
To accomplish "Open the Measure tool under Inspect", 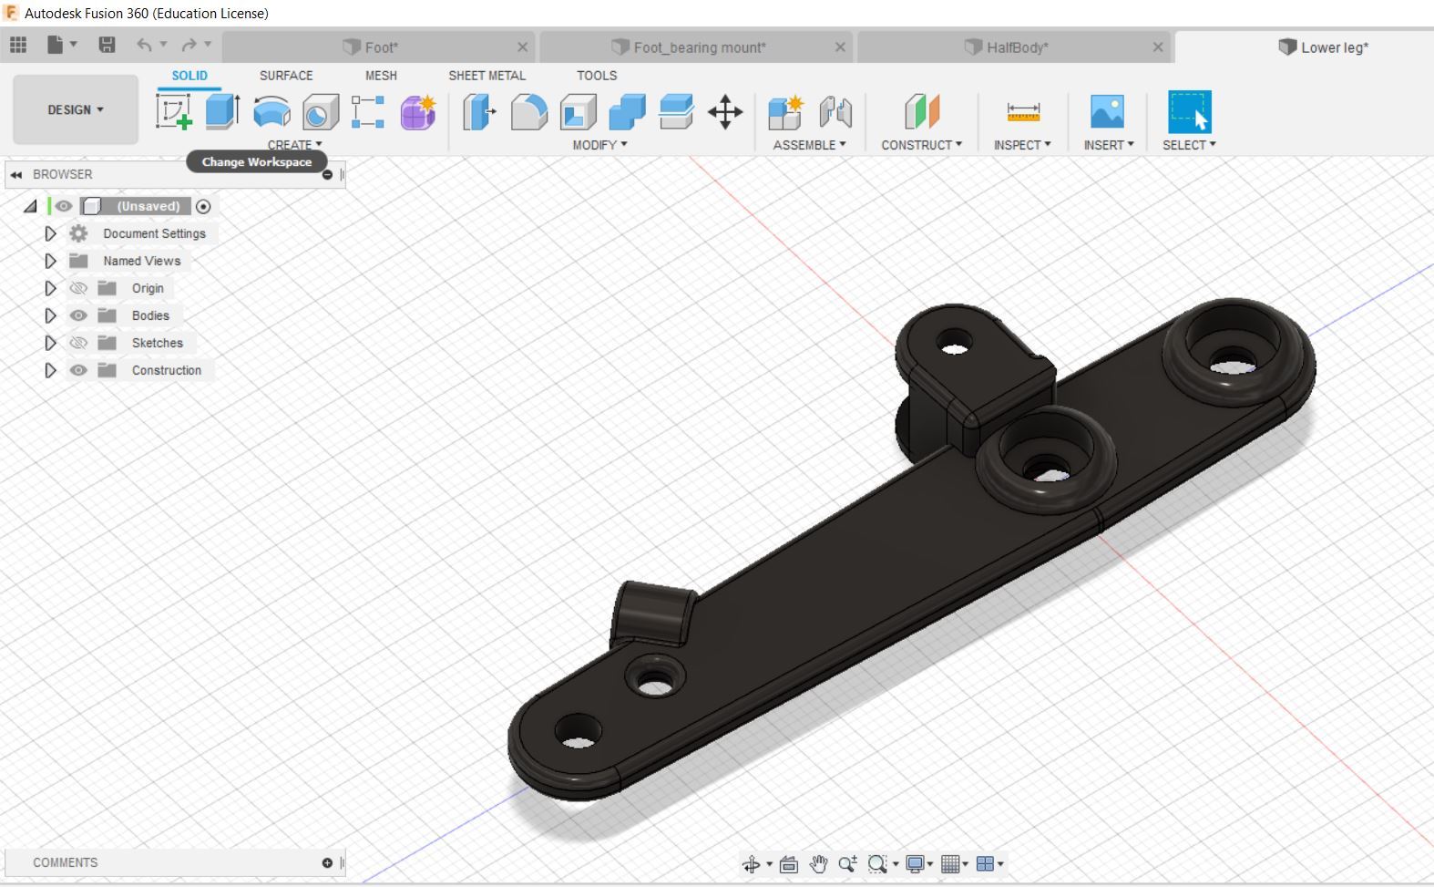I will pos(1022,112).
